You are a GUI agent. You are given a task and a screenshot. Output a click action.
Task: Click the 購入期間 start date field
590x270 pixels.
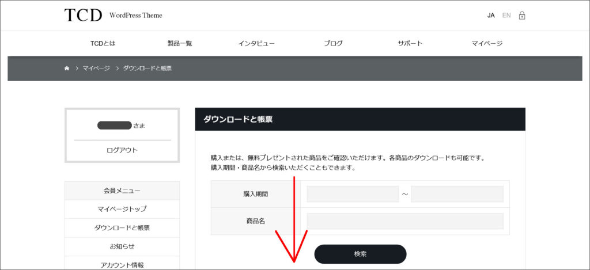(353, 194)
